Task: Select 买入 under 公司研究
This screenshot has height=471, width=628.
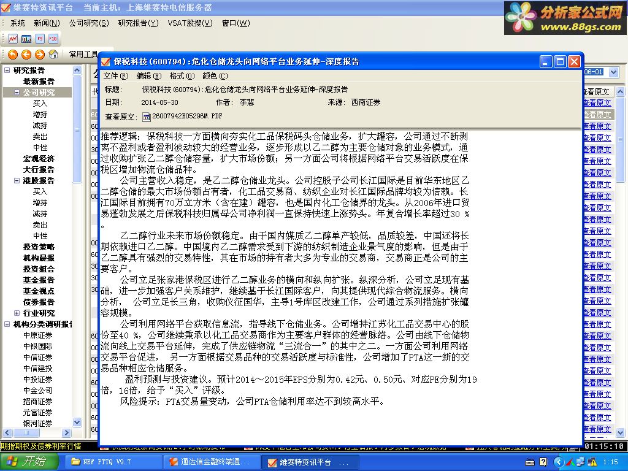Action: click(40, 103)
